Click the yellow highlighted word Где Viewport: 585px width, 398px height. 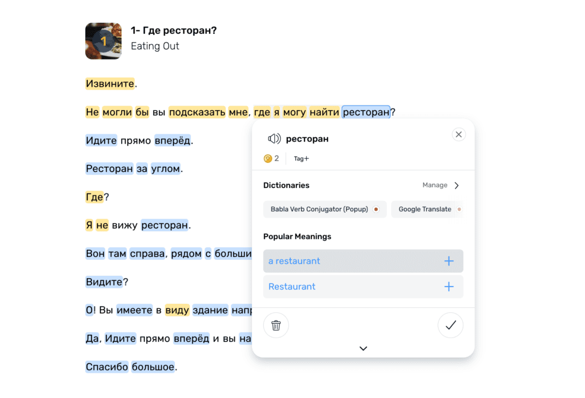[94, 197]
